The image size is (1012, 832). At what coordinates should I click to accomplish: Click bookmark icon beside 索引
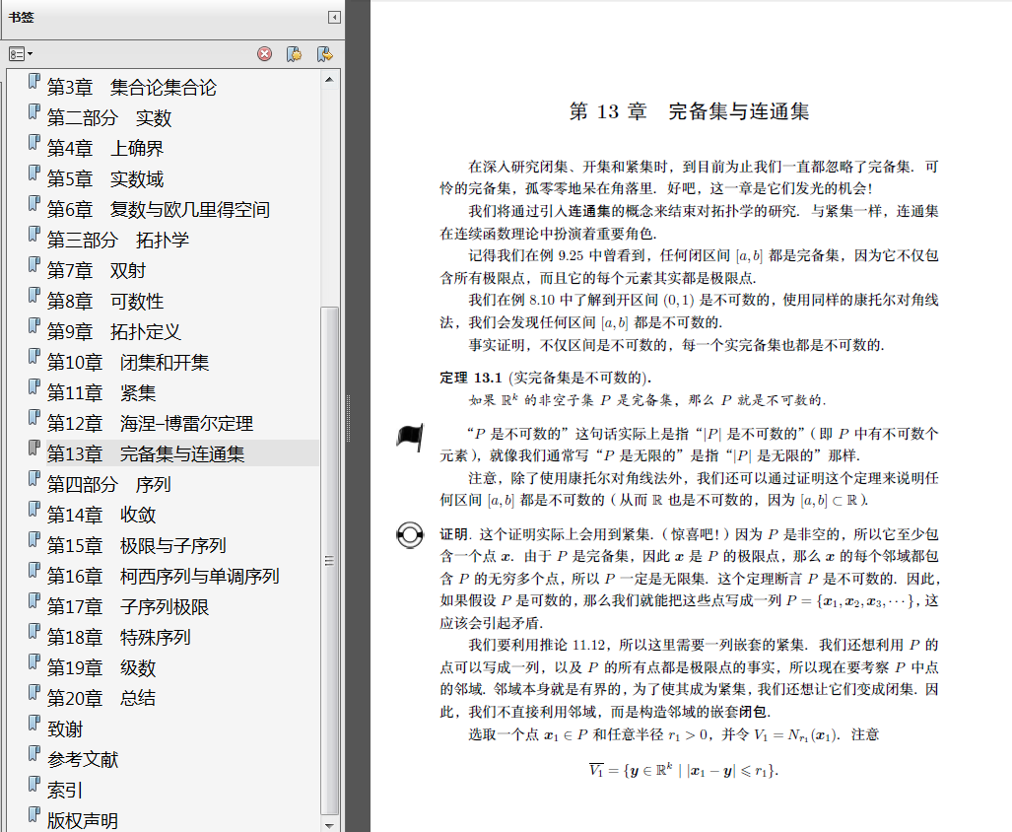tap(34, 785)
